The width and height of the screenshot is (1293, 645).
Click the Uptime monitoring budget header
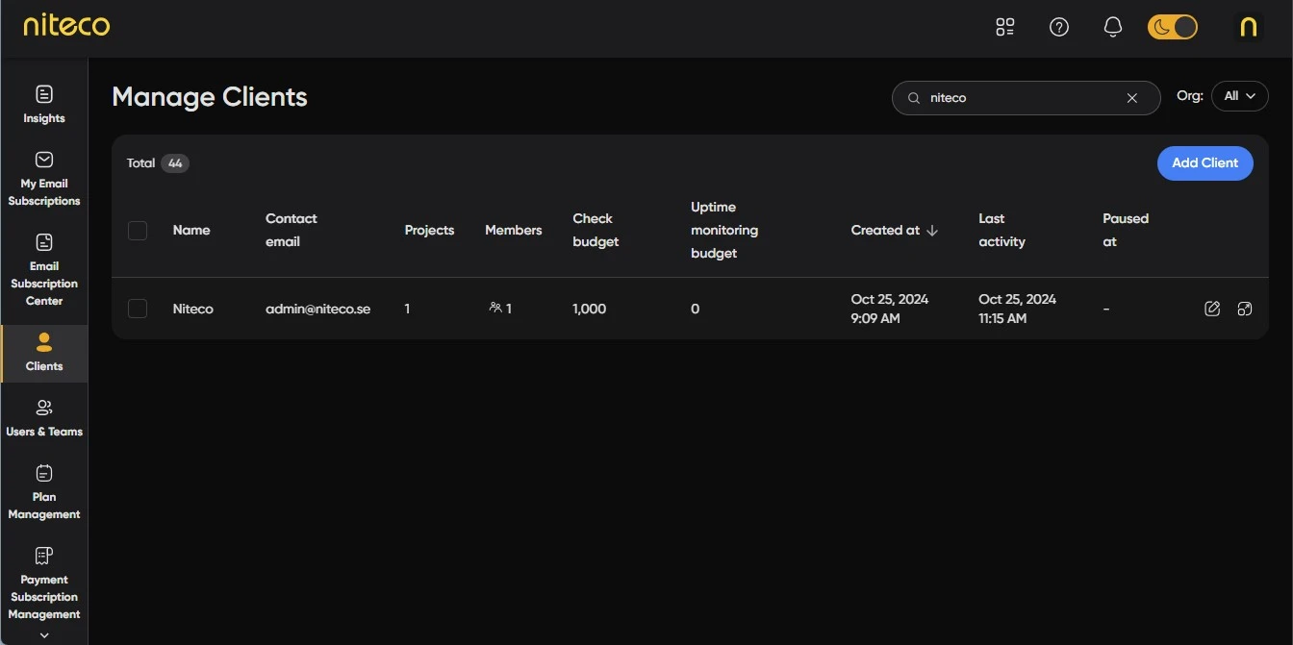coord(724,231)
